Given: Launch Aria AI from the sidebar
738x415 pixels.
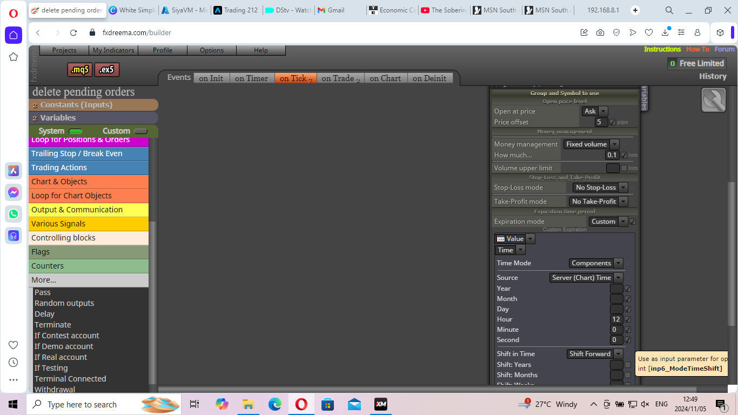Looking at the screenshot, I should click(x=14, y=171).
